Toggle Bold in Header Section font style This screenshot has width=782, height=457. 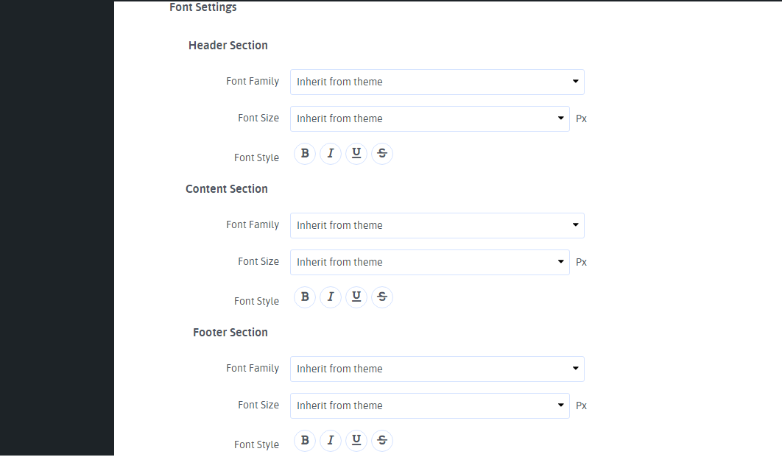305,154
